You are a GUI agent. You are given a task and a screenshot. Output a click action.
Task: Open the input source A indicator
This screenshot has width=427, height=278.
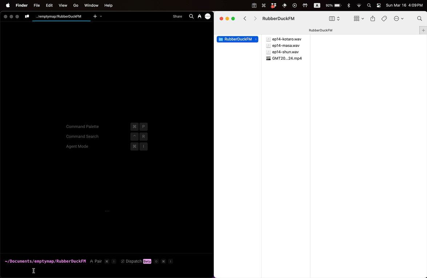pyautogui.click(x=317, y=5)
